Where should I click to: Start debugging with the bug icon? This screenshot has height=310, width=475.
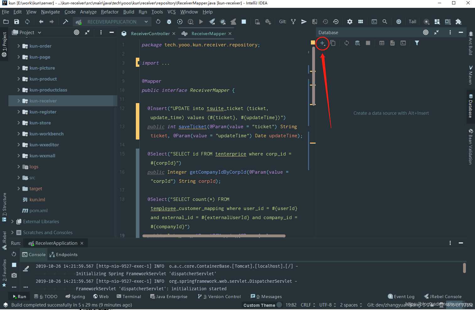(169, 22)
